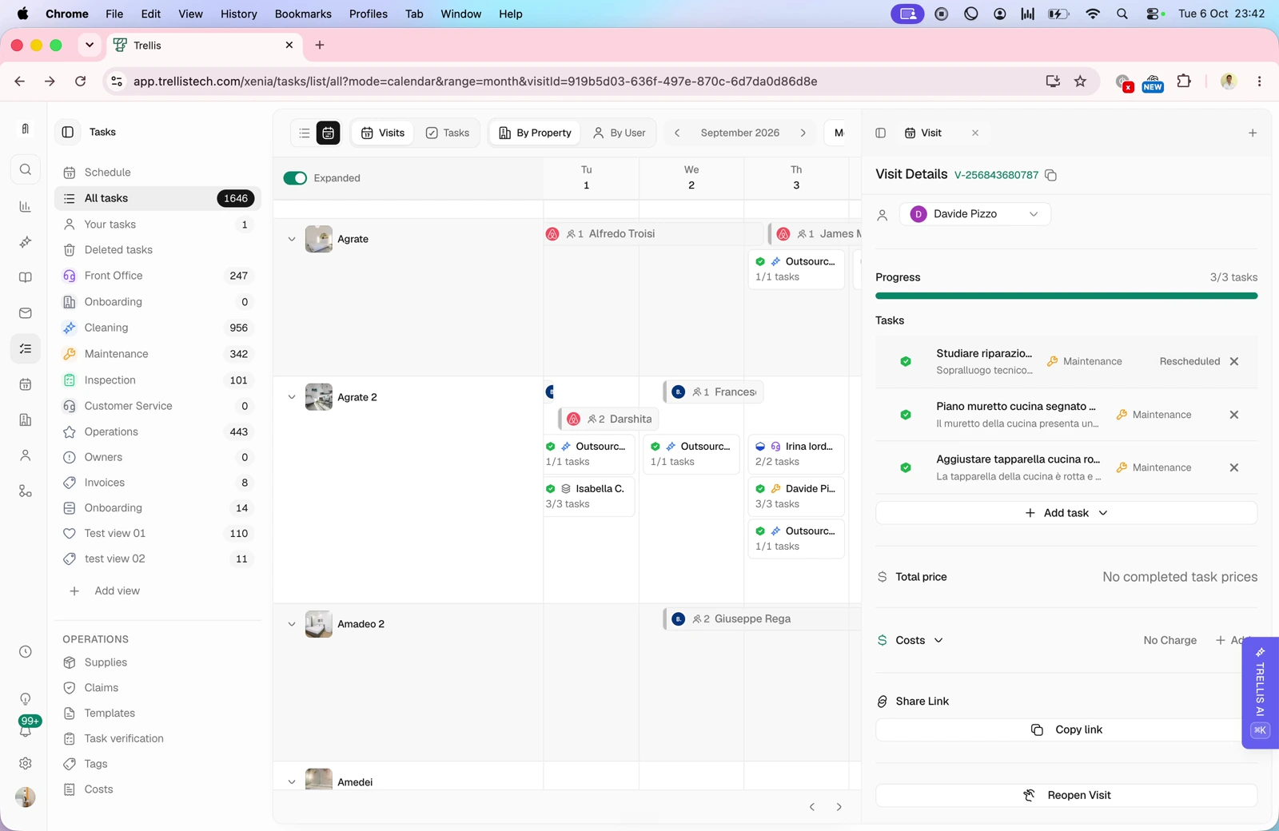Open Chrome tab search dropdown
This screenshot has width=1279, height=831.
90,46
